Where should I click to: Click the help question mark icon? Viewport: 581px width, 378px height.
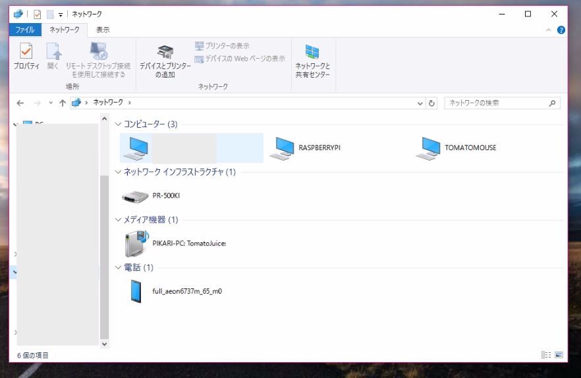(561, 30)
